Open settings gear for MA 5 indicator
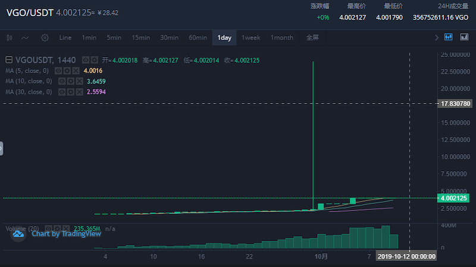Viewport: 476px width, 267px height. 67,71
